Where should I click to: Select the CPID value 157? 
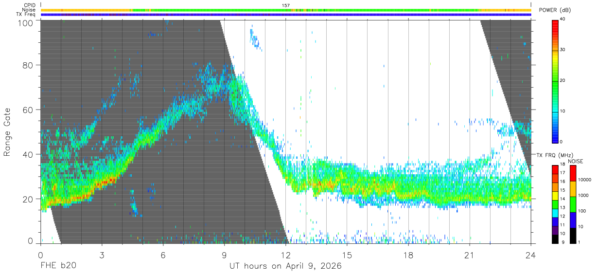[286, 5]
